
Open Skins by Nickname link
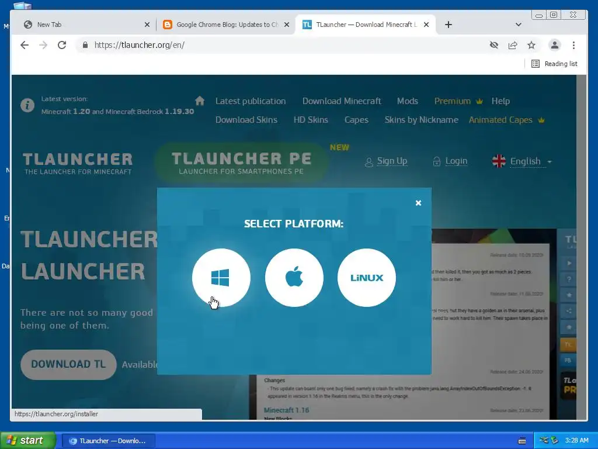[x=422, y=120]
